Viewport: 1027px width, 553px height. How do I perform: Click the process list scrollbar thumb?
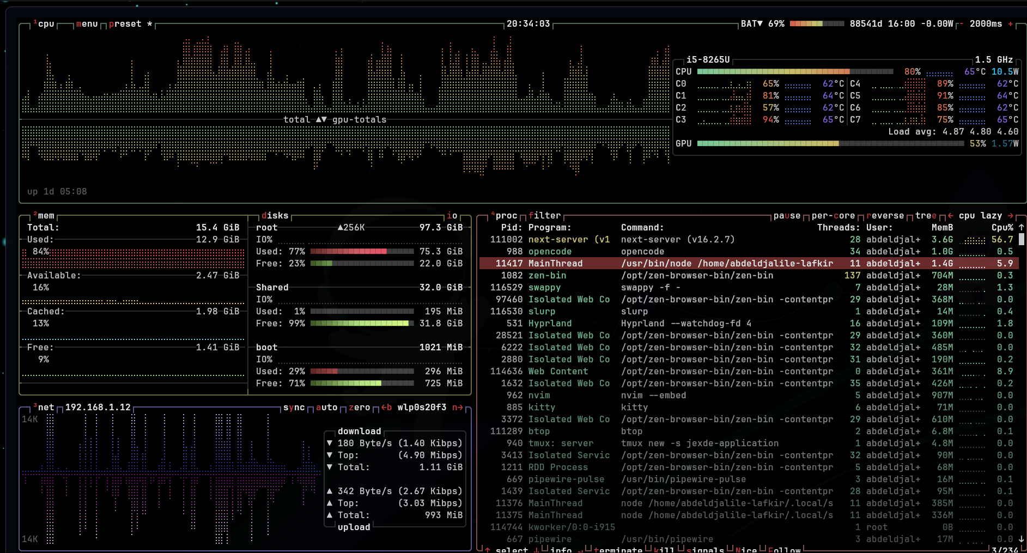click(1022, 239)
